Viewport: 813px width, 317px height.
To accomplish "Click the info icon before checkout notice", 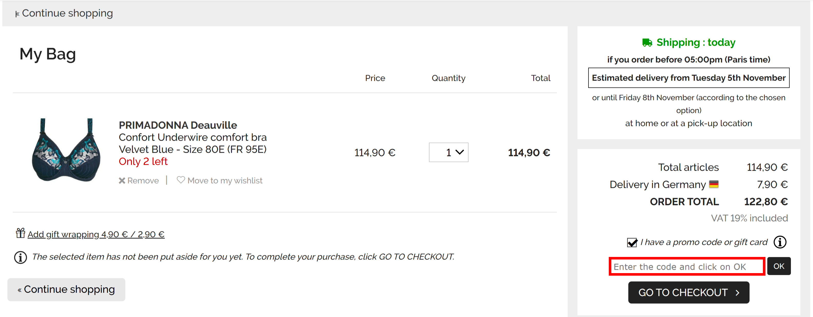I will click(x=21, y=257).
